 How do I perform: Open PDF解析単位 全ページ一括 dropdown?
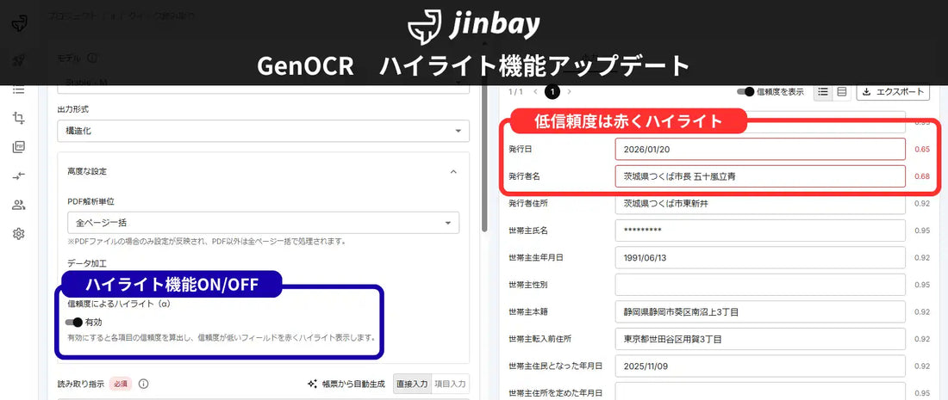point(264,223)
